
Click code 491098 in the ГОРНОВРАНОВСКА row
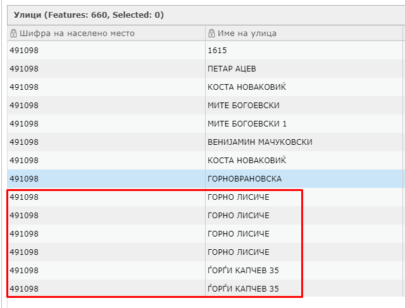(24, 179)
